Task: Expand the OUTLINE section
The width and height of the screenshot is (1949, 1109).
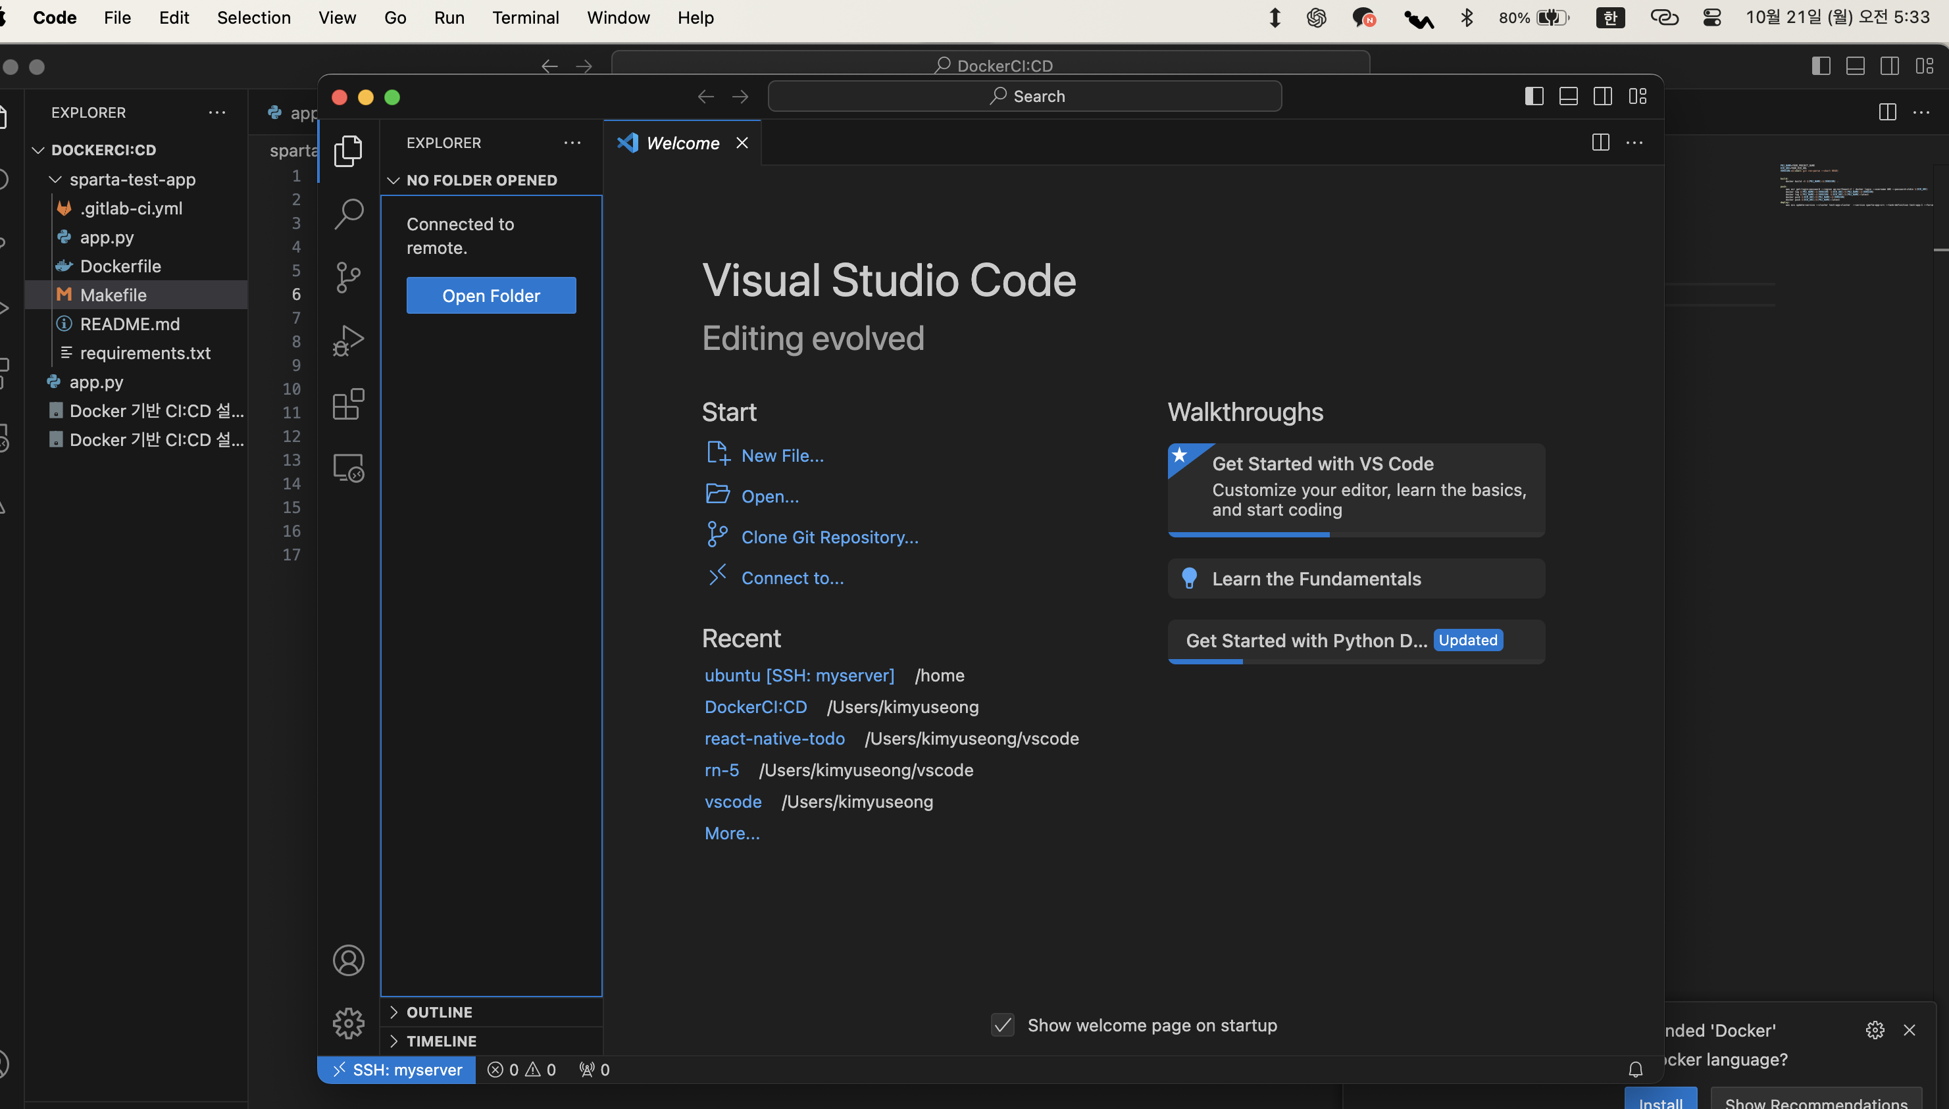Action: point(440,1012)
